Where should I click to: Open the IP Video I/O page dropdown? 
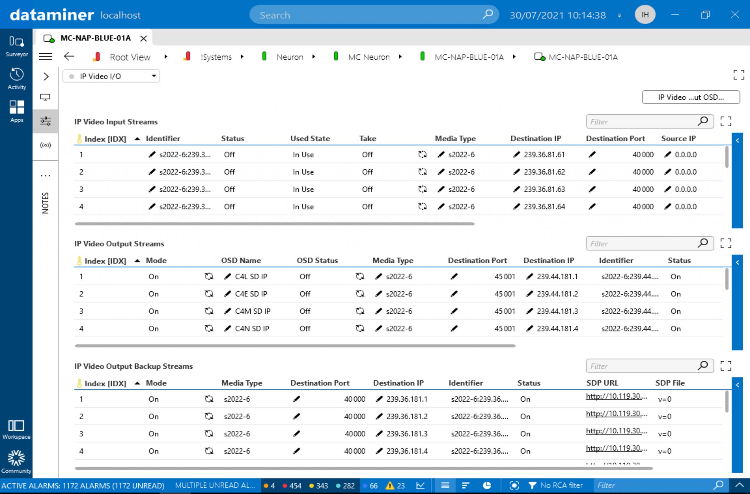coord(111,76)
